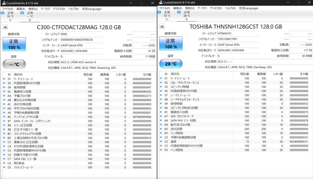Click 28 °C temperature button in right window
The width and height of the screenshot is (313, 179).
click(171, 64)
